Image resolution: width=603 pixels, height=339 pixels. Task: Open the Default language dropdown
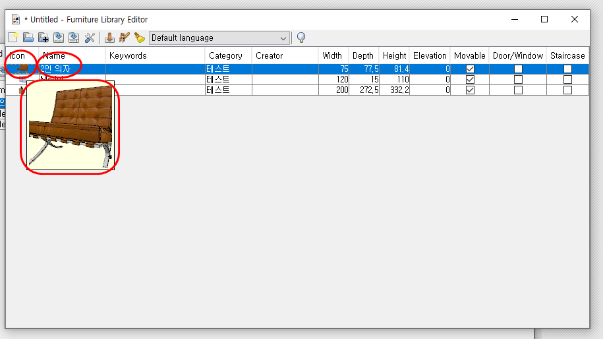(219, 38)
